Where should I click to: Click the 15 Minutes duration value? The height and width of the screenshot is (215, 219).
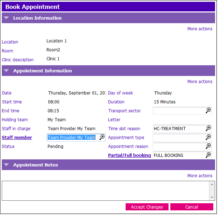tap(165, 102)
